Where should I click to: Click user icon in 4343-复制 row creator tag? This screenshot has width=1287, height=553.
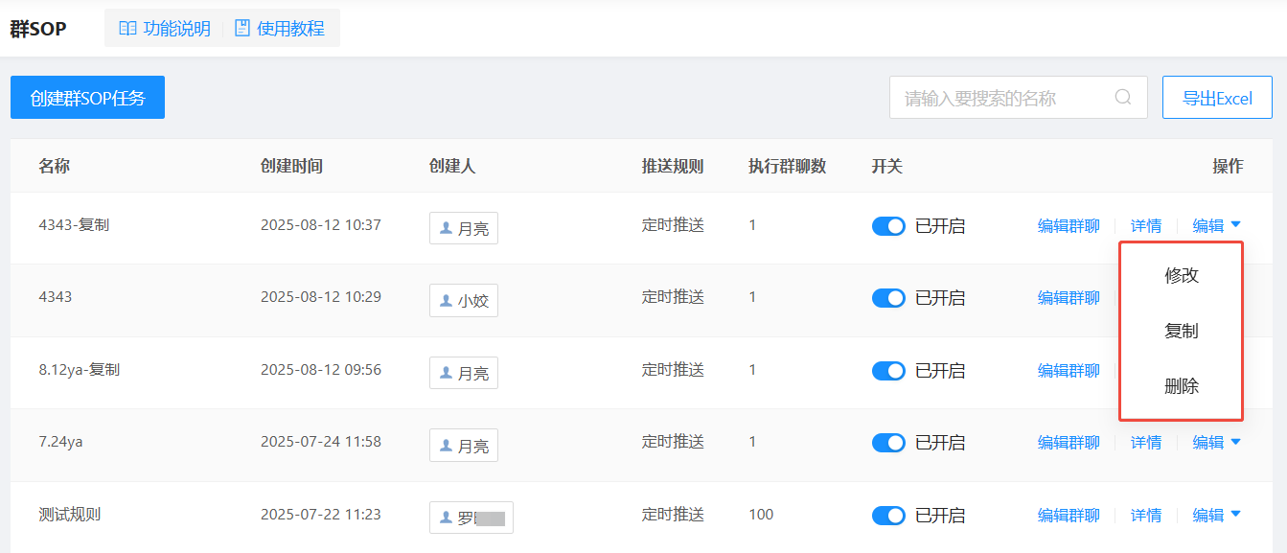click(446, 228)
